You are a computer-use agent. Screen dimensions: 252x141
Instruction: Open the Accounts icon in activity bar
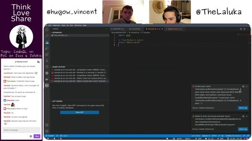tap(47, 125)
